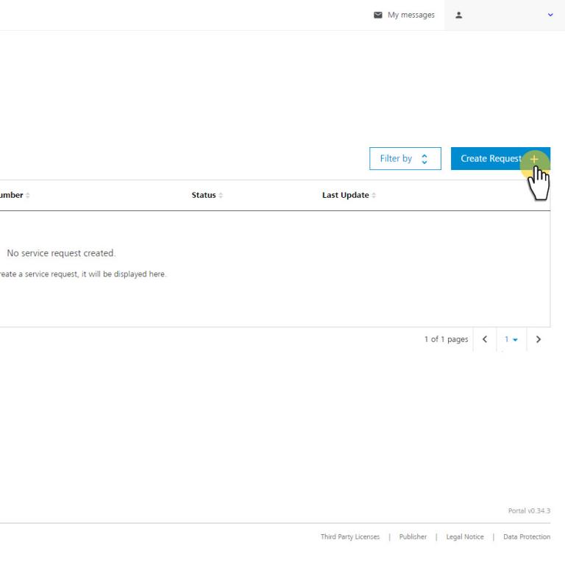Open the page number dropdown
The width and height of the screenshot is (565, 565).
[x=511, y=339]
